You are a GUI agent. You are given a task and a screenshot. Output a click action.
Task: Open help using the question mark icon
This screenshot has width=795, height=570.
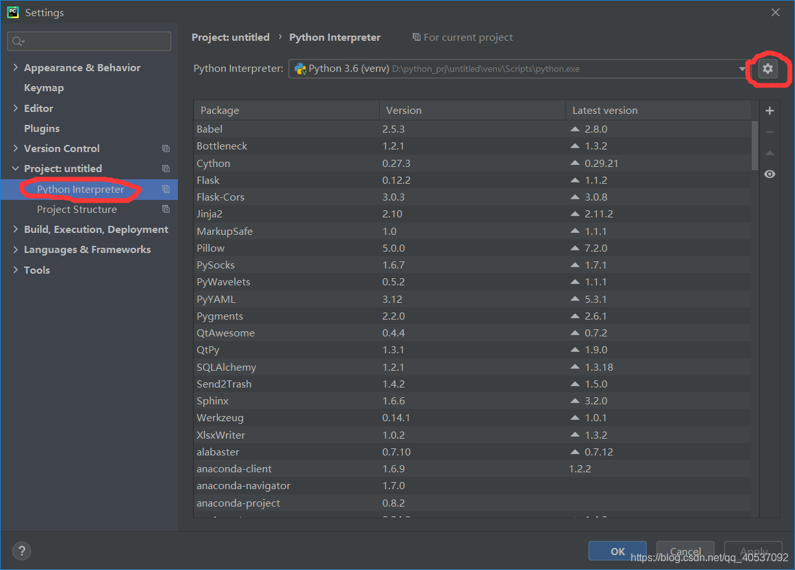coord(21,551)
